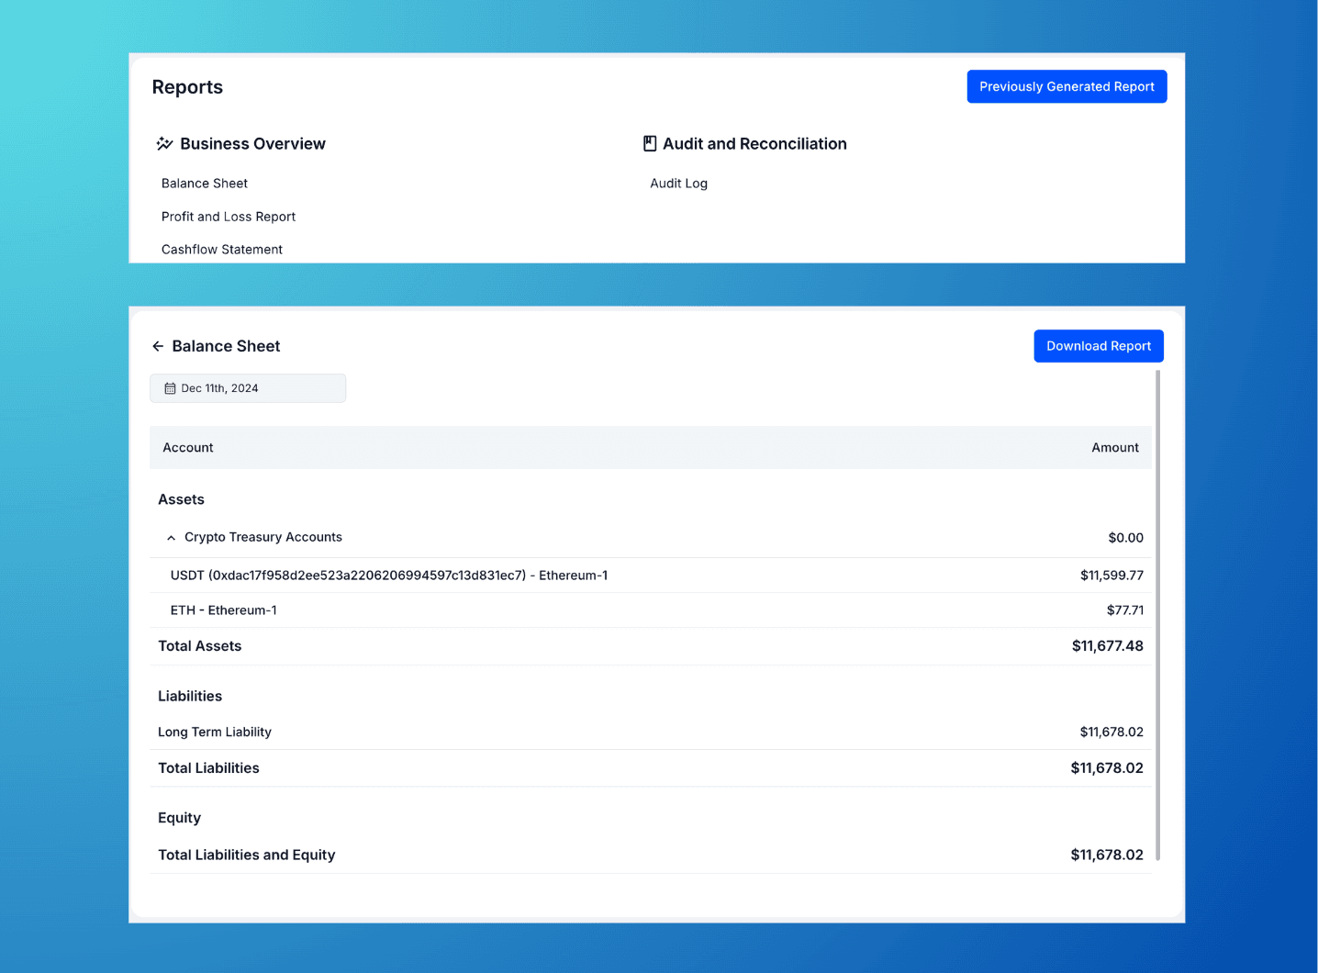Collapse the Crypto Treasury Accounts chevron
1318x973 pixels.
coord(171,538)
